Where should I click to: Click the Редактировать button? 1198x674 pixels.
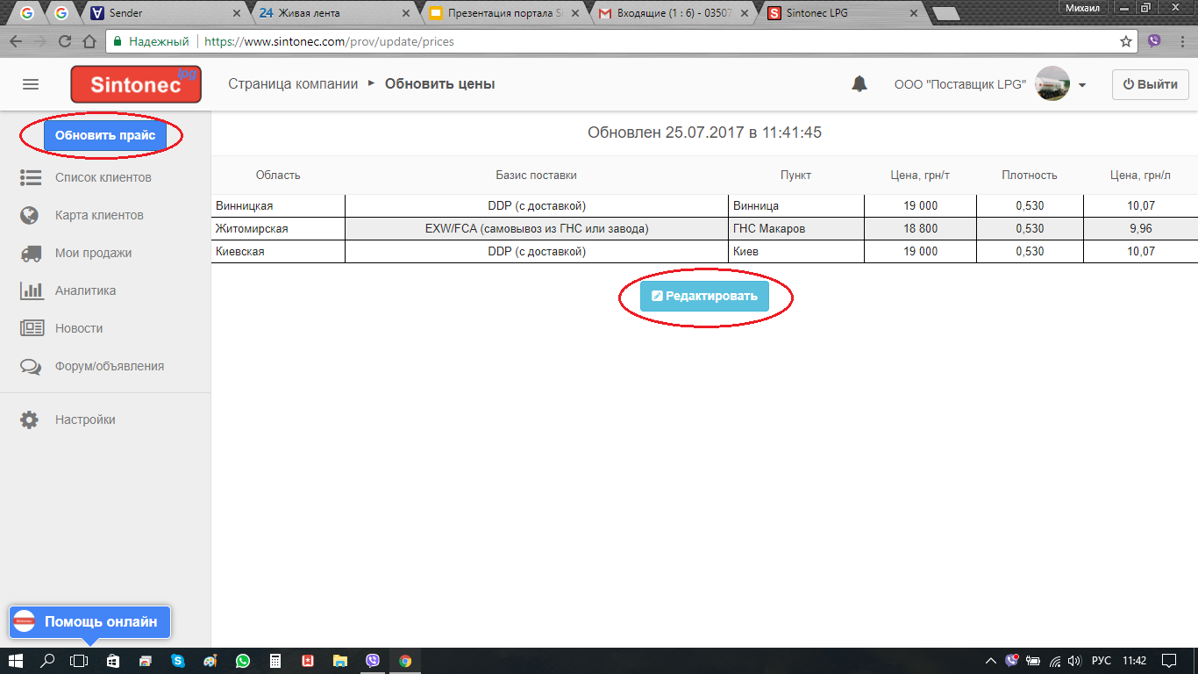[x=704, y=296]
